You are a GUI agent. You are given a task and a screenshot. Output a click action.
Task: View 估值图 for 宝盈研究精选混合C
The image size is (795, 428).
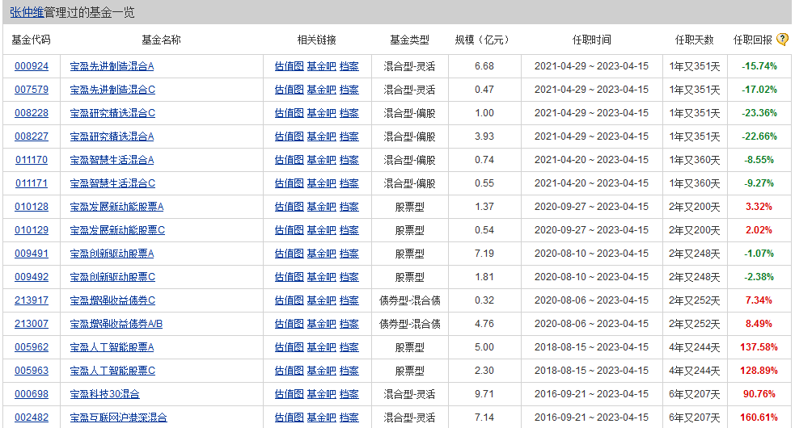[289, 113]
